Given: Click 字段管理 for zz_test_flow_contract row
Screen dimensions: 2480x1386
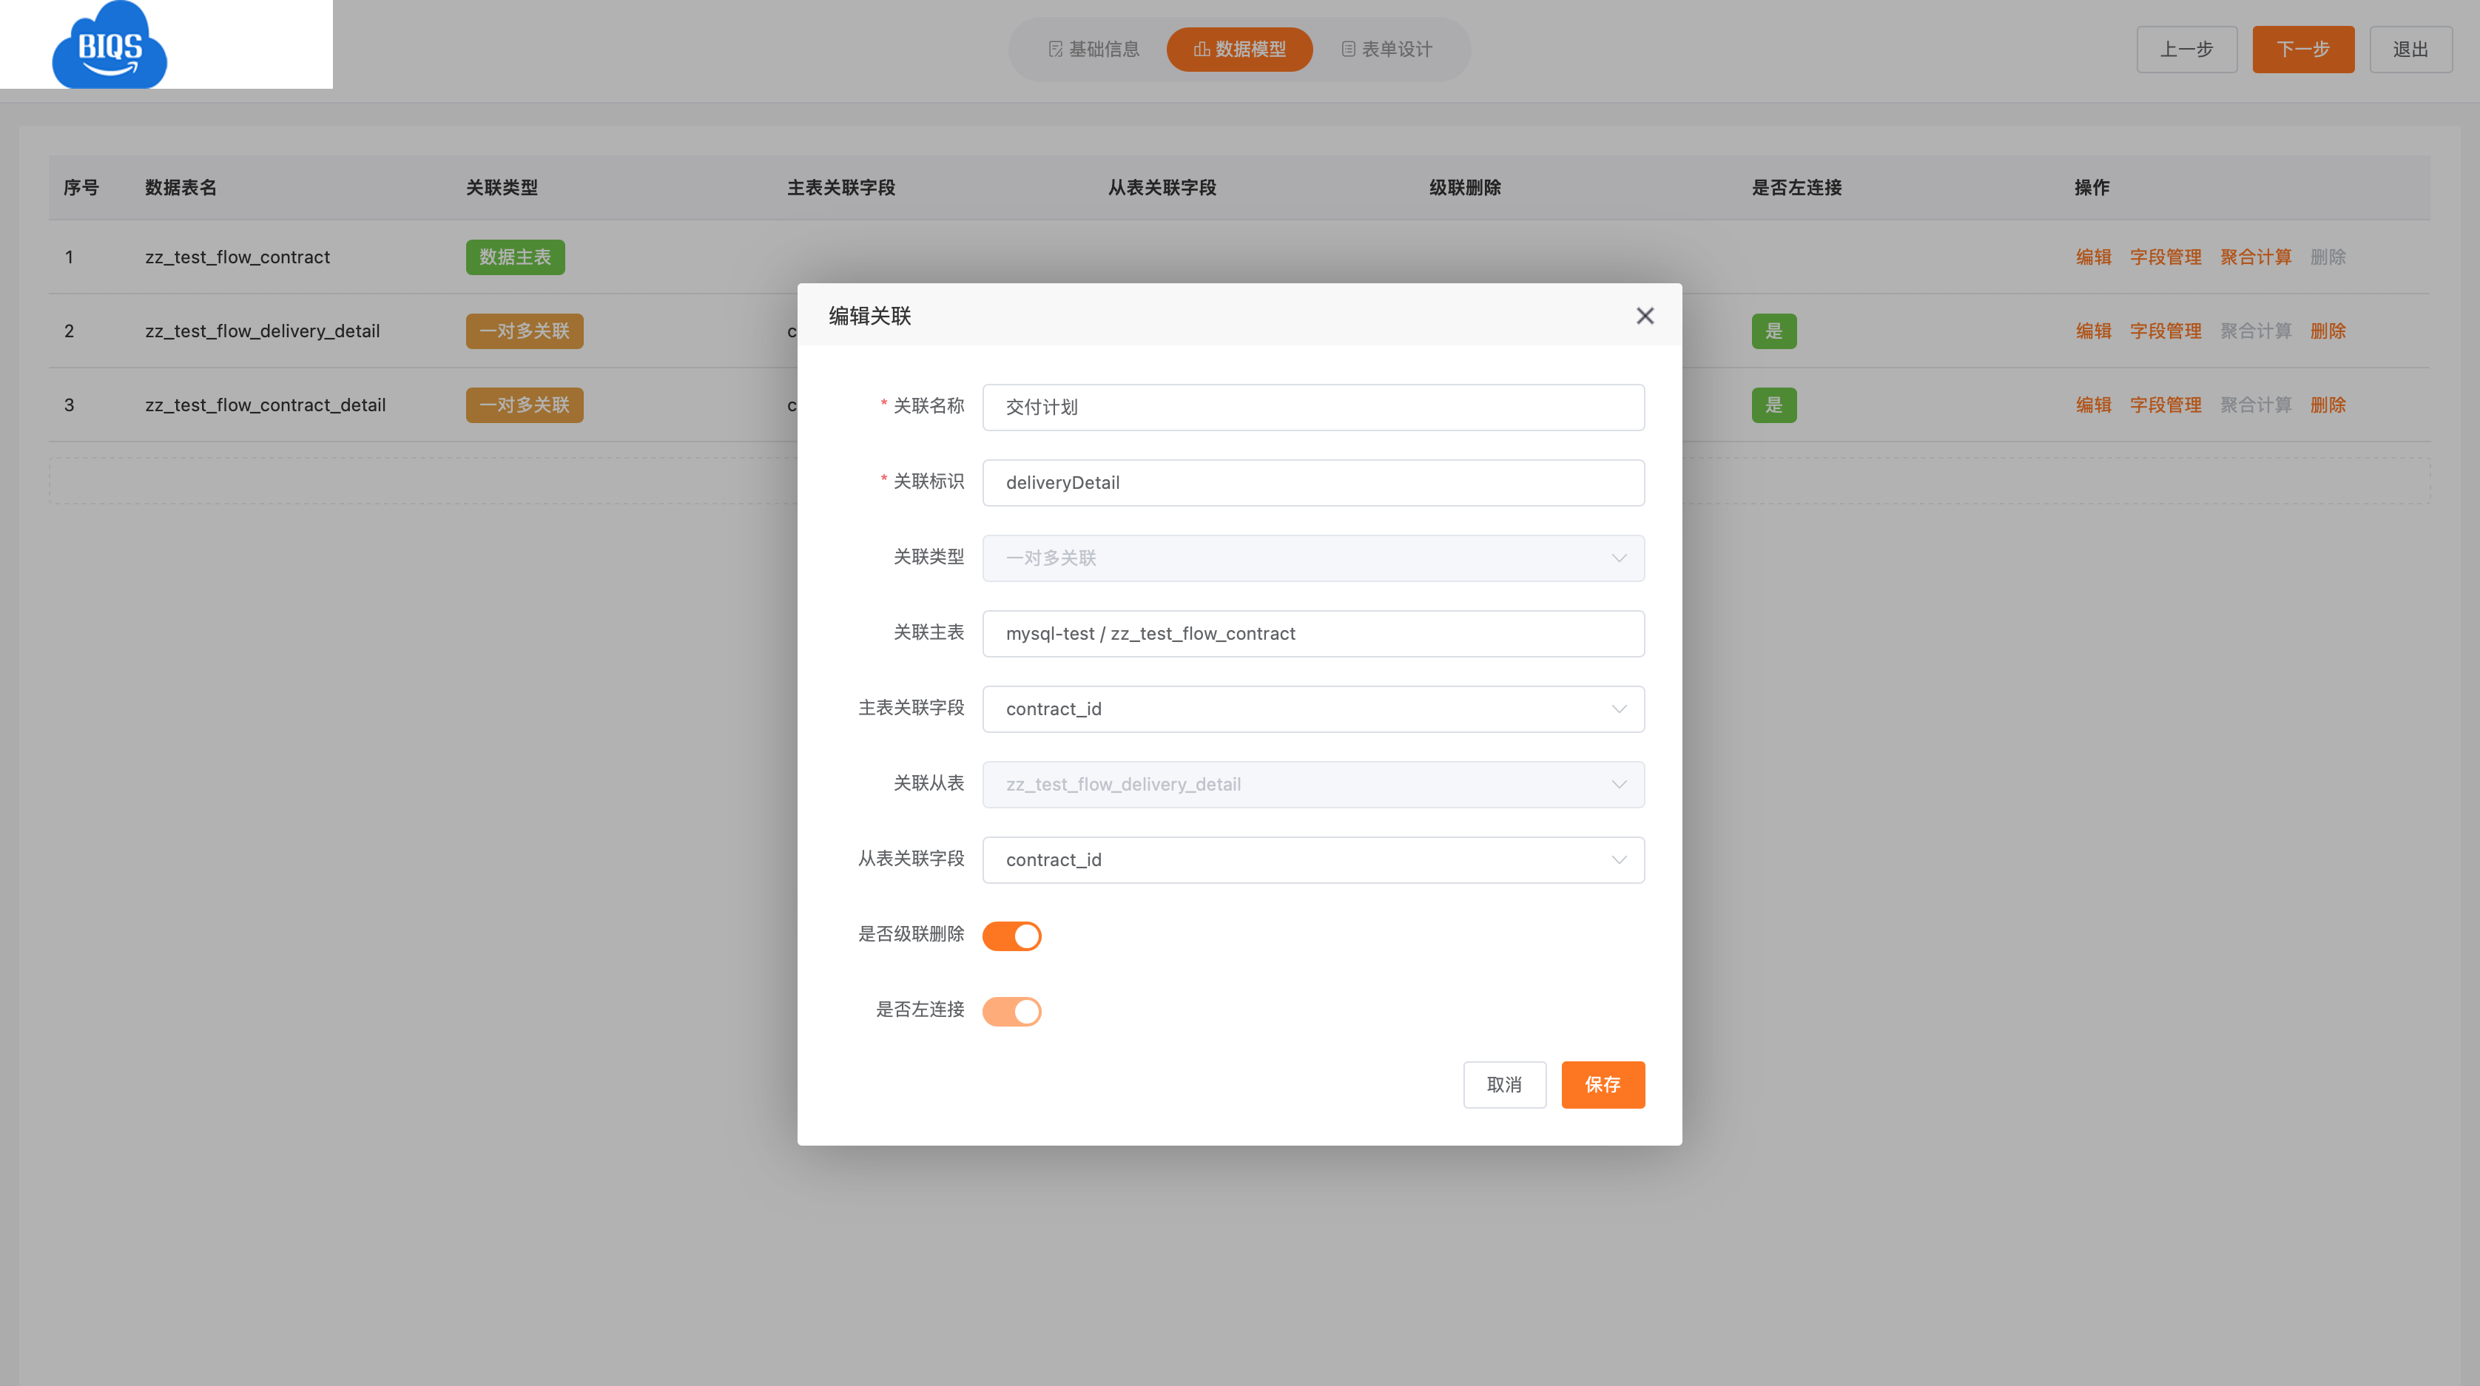Looking at the screenshot, I should coord(2165,257).
